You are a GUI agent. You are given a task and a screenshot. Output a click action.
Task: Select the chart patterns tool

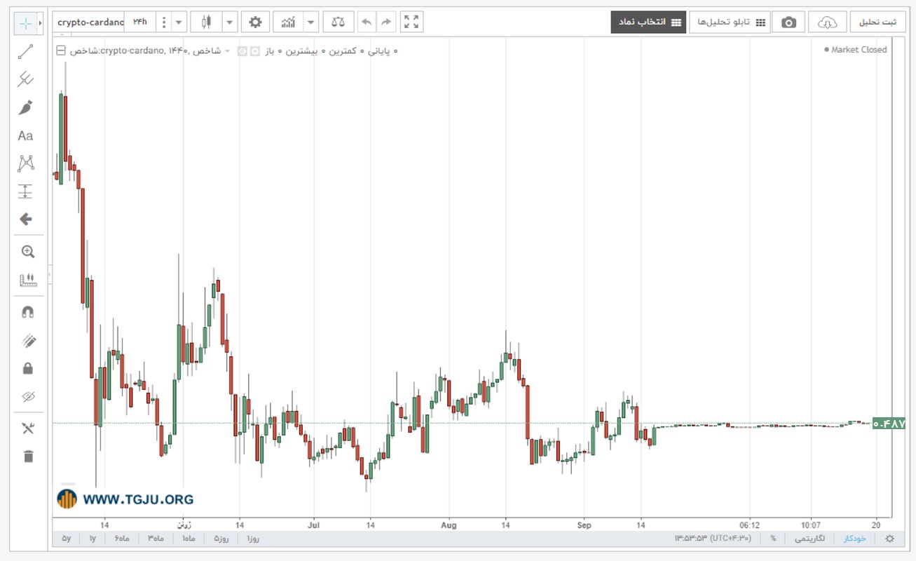click(26, 163)
